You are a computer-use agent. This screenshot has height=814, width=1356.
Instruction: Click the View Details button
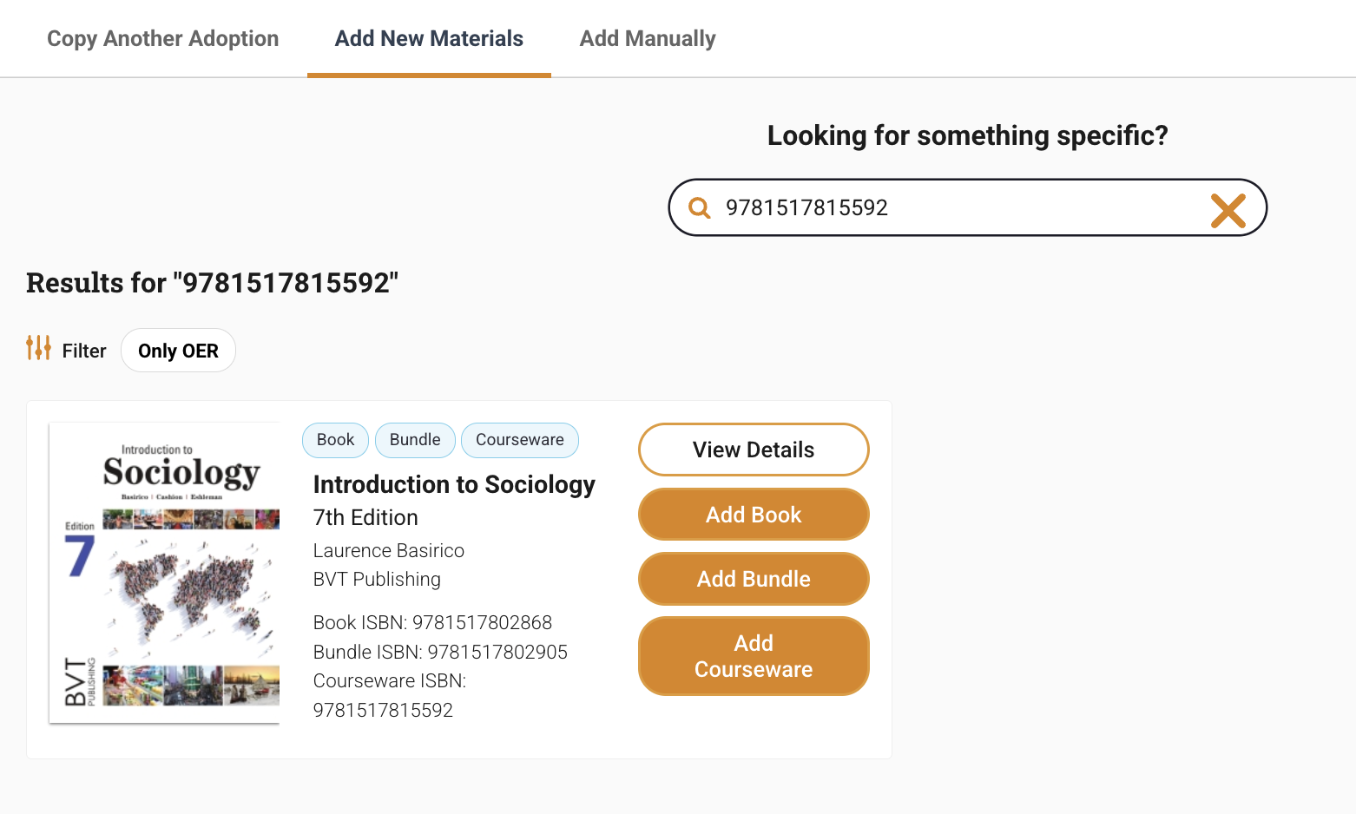(754, 450)
